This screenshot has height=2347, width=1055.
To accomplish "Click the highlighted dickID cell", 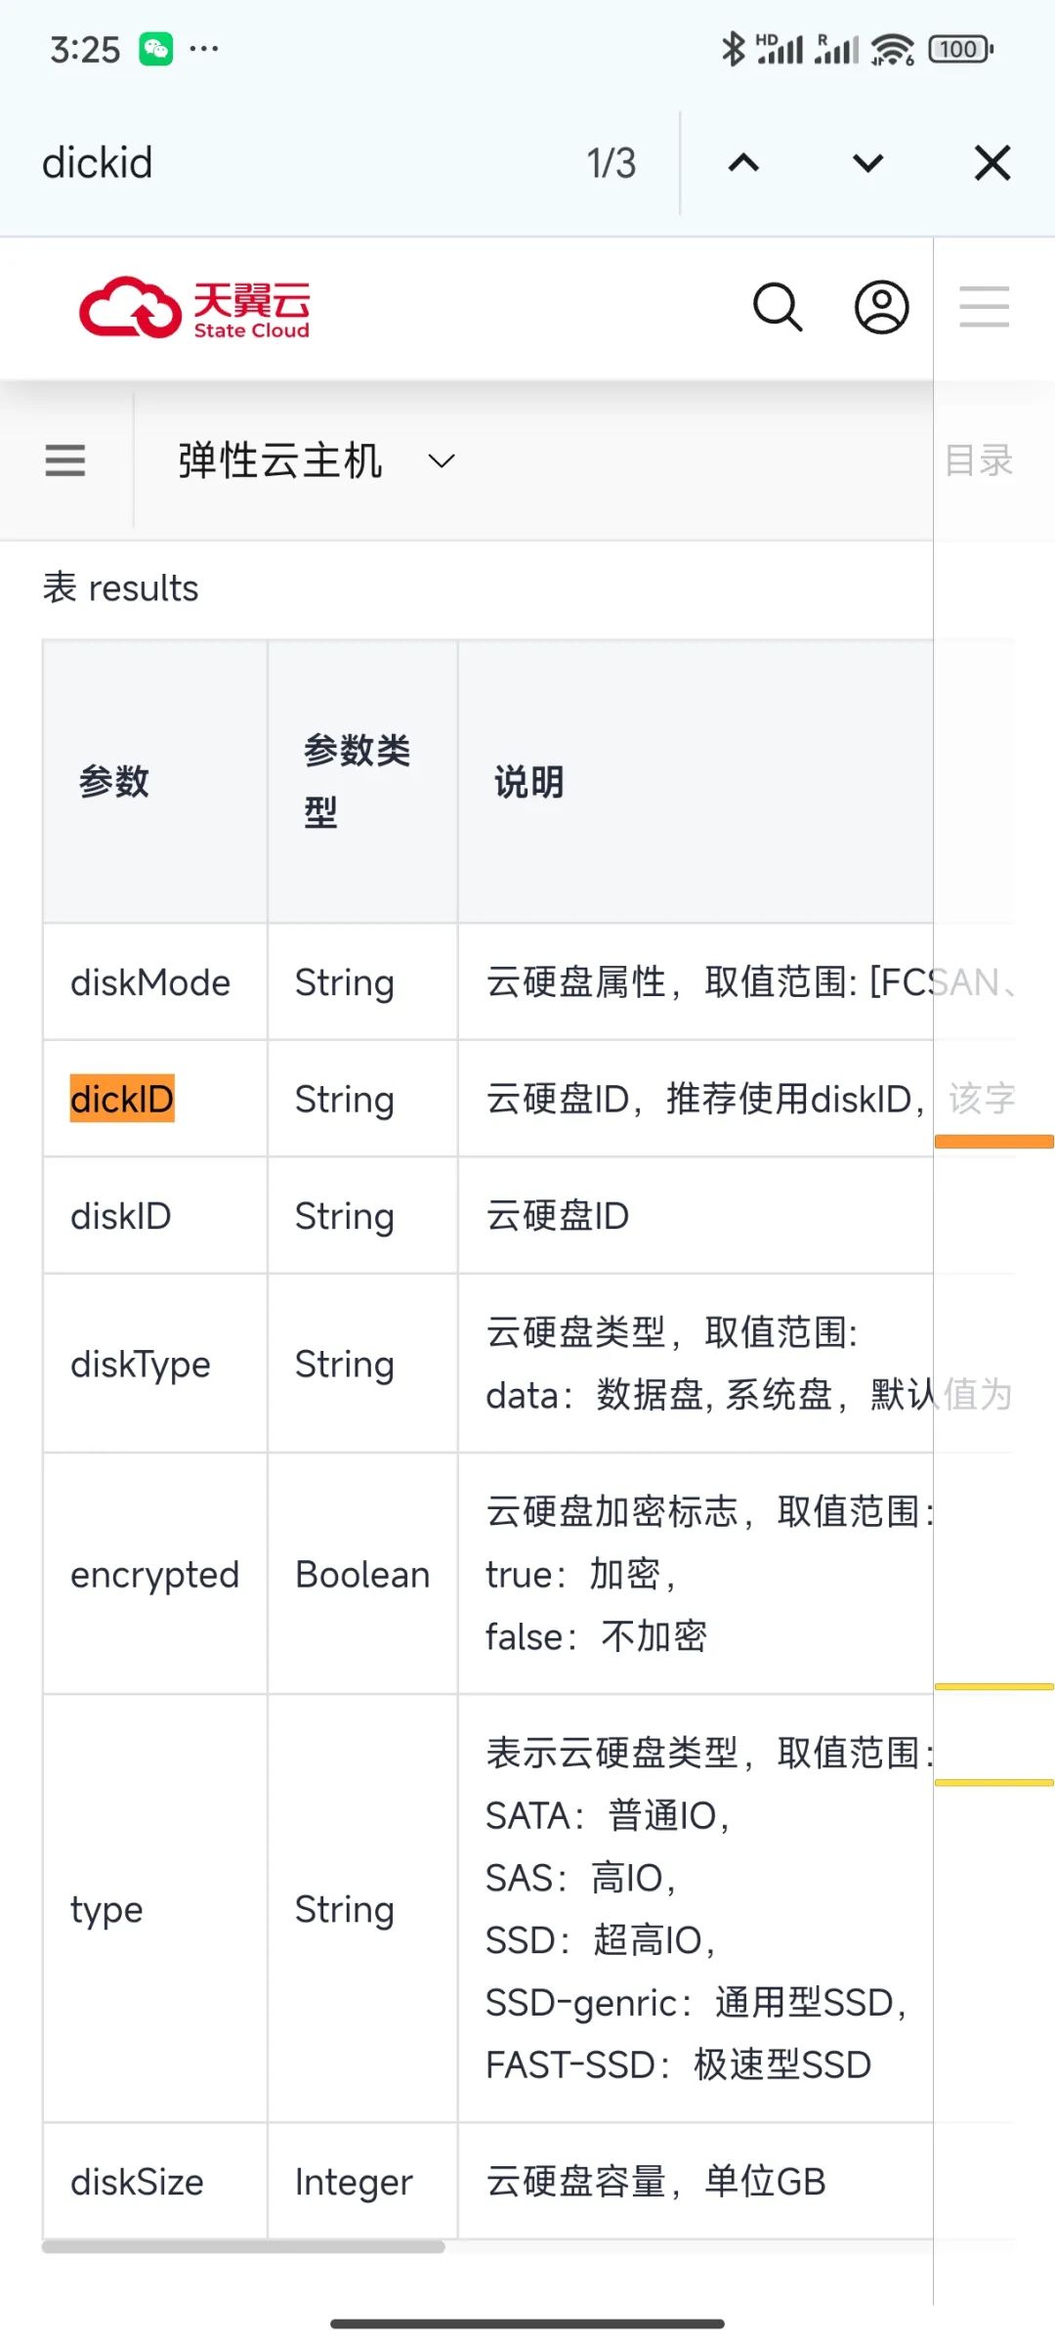I will tap(122, 1099).
